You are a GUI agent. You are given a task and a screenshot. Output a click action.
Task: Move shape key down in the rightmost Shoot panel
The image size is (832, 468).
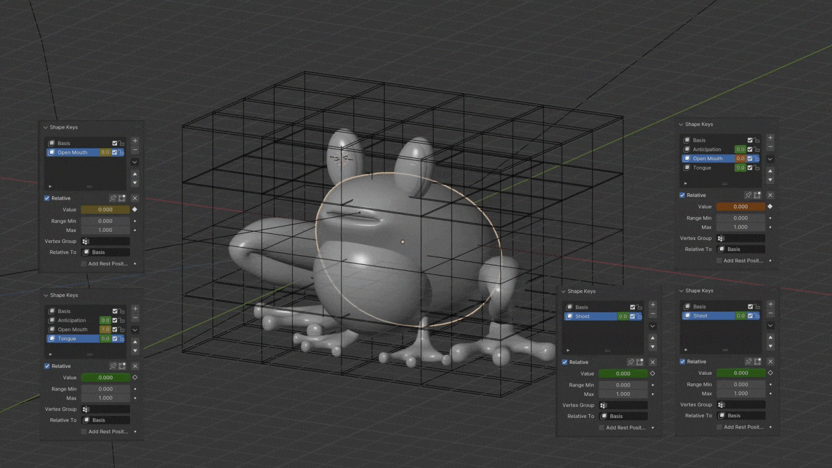point(770,346)
